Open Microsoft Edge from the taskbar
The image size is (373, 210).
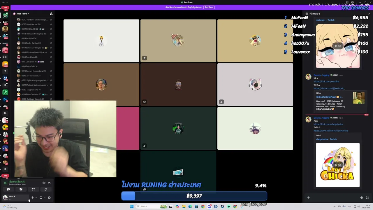pyautogui.click(x=190, y=206)
